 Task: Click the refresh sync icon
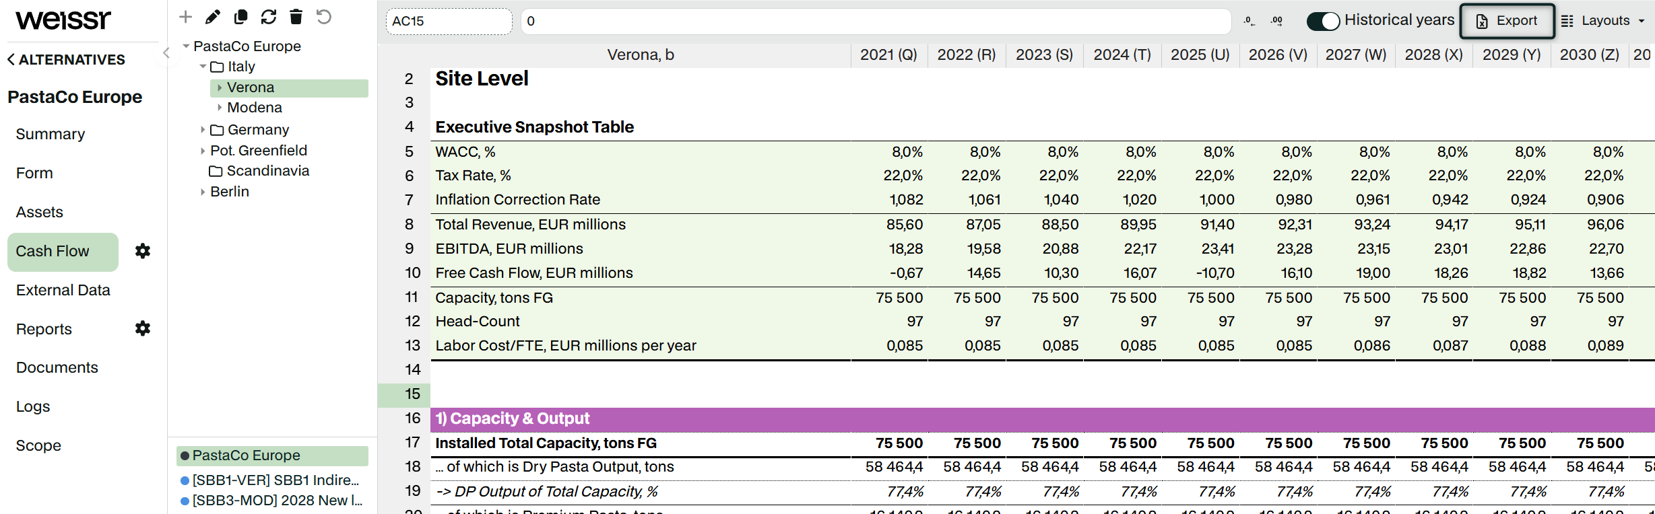pos(269,17)
